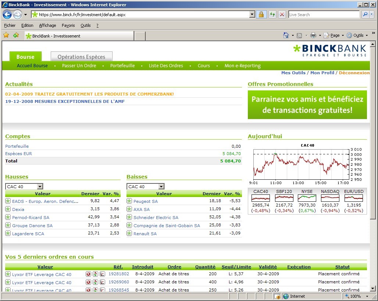Select the Bourse tab
Image resolution: width=378 pixels, height=301 pixels.
click(x=25, y=57)
